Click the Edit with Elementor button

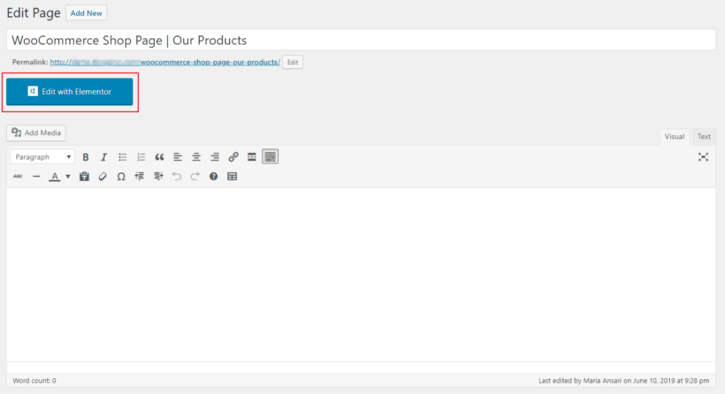coord(69,92)
